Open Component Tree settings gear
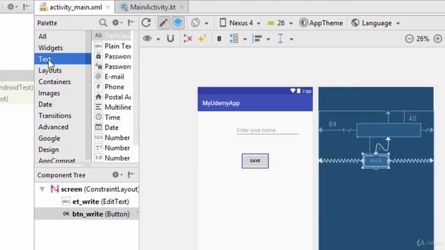445x250 pixels. point(116,174)
